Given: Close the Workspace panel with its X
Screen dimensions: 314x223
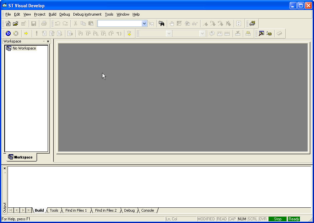Looking at the screenshot, I should tap(48, 41).
